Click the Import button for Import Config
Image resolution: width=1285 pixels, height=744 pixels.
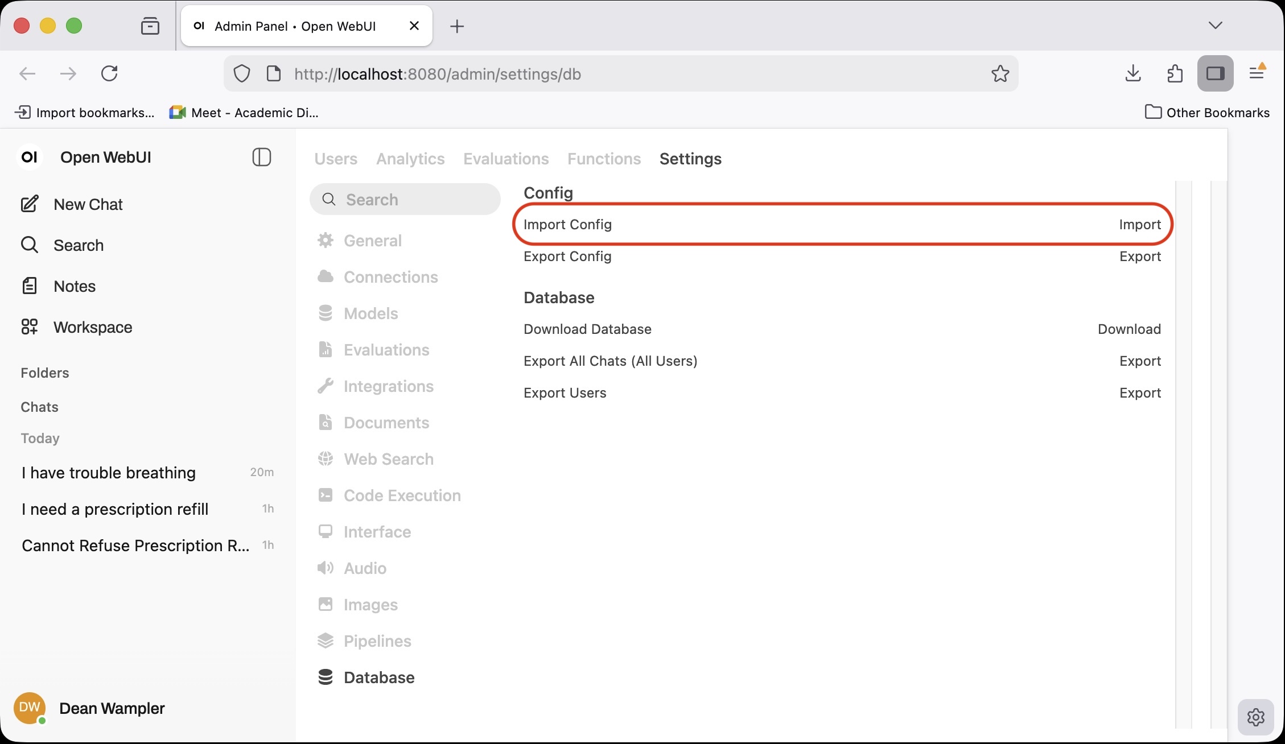pos(1140,224)
